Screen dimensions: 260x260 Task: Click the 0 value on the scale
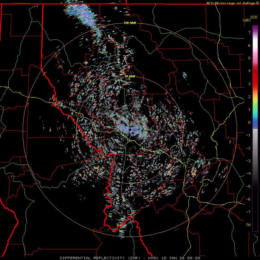point(249,122)
